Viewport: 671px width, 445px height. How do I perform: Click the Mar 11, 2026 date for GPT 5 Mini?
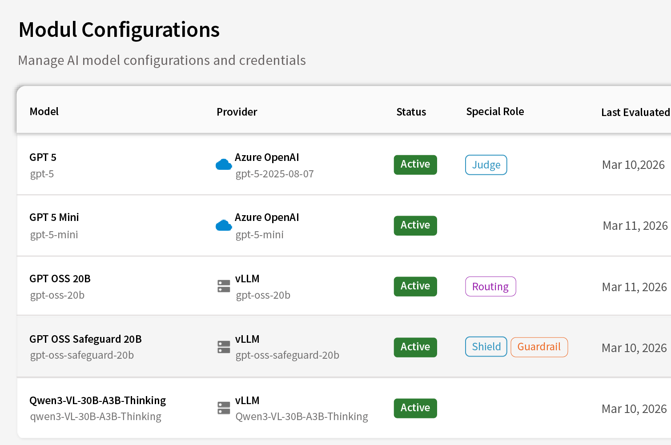click(635, 226)
